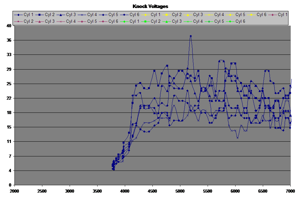301x200 pixels.
Task: Click the green Cyl 4 legend label
Action: pos(198,21)
